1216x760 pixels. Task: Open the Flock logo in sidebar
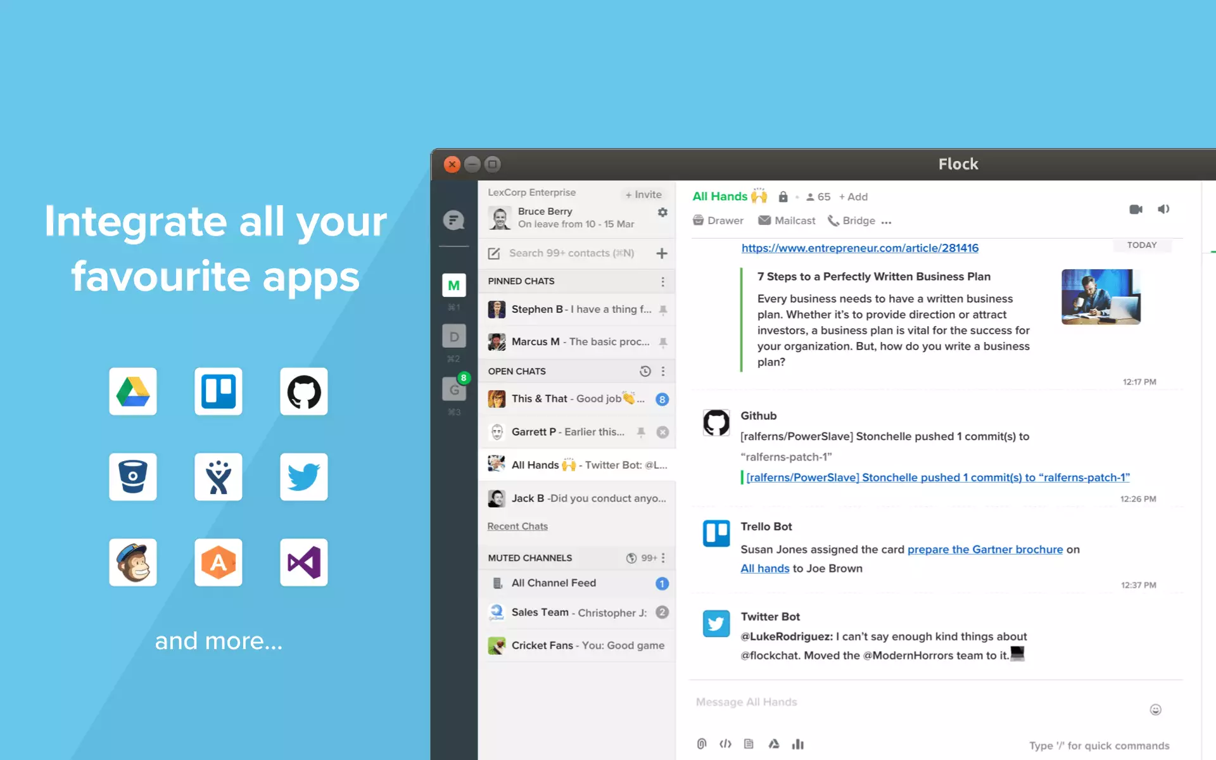(453, 220)
